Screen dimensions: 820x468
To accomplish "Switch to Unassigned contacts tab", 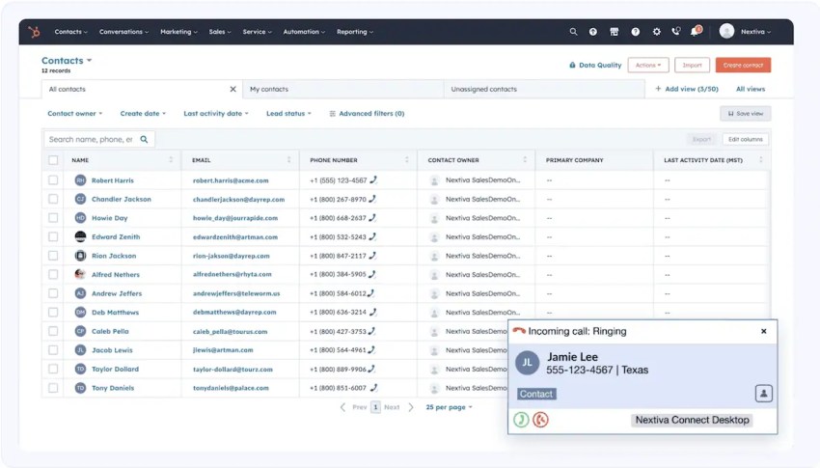I will tap(544, 89).
